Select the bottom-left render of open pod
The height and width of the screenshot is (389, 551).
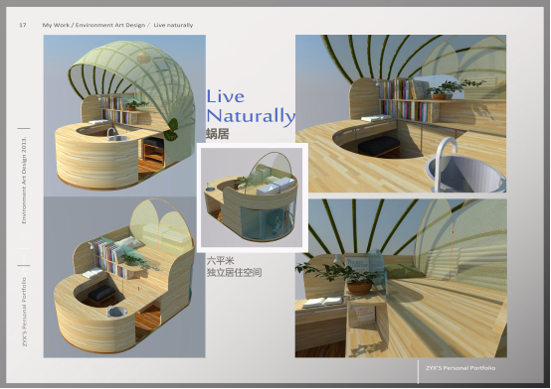coord(124,277)
